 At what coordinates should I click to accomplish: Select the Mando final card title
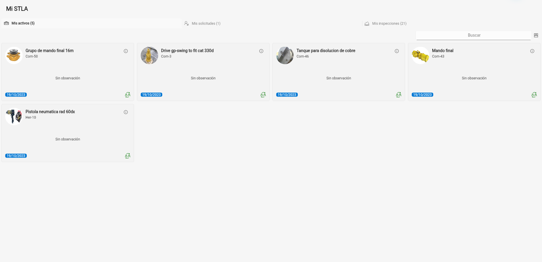pos(443,51)
